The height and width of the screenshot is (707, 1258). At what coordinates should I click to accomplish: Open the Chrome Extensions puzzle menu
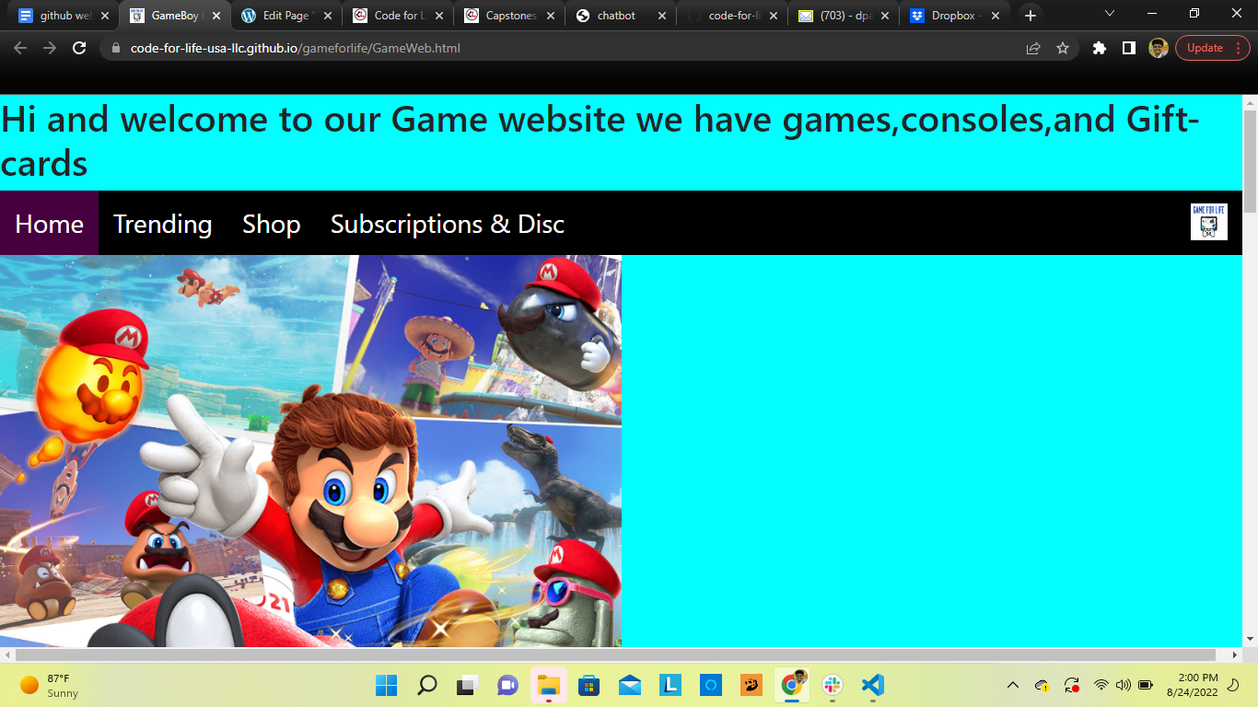pyautogui.click(x=1100, y=48)
